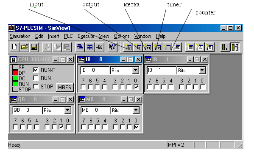Insert the Accumulators (A) subwindow
The image size is (254, 156).
point(200,47)
